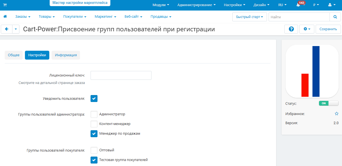Viewport: 342px width, 166px height.
Task: Select the Настройки settings tab
Action: (37, 55)
